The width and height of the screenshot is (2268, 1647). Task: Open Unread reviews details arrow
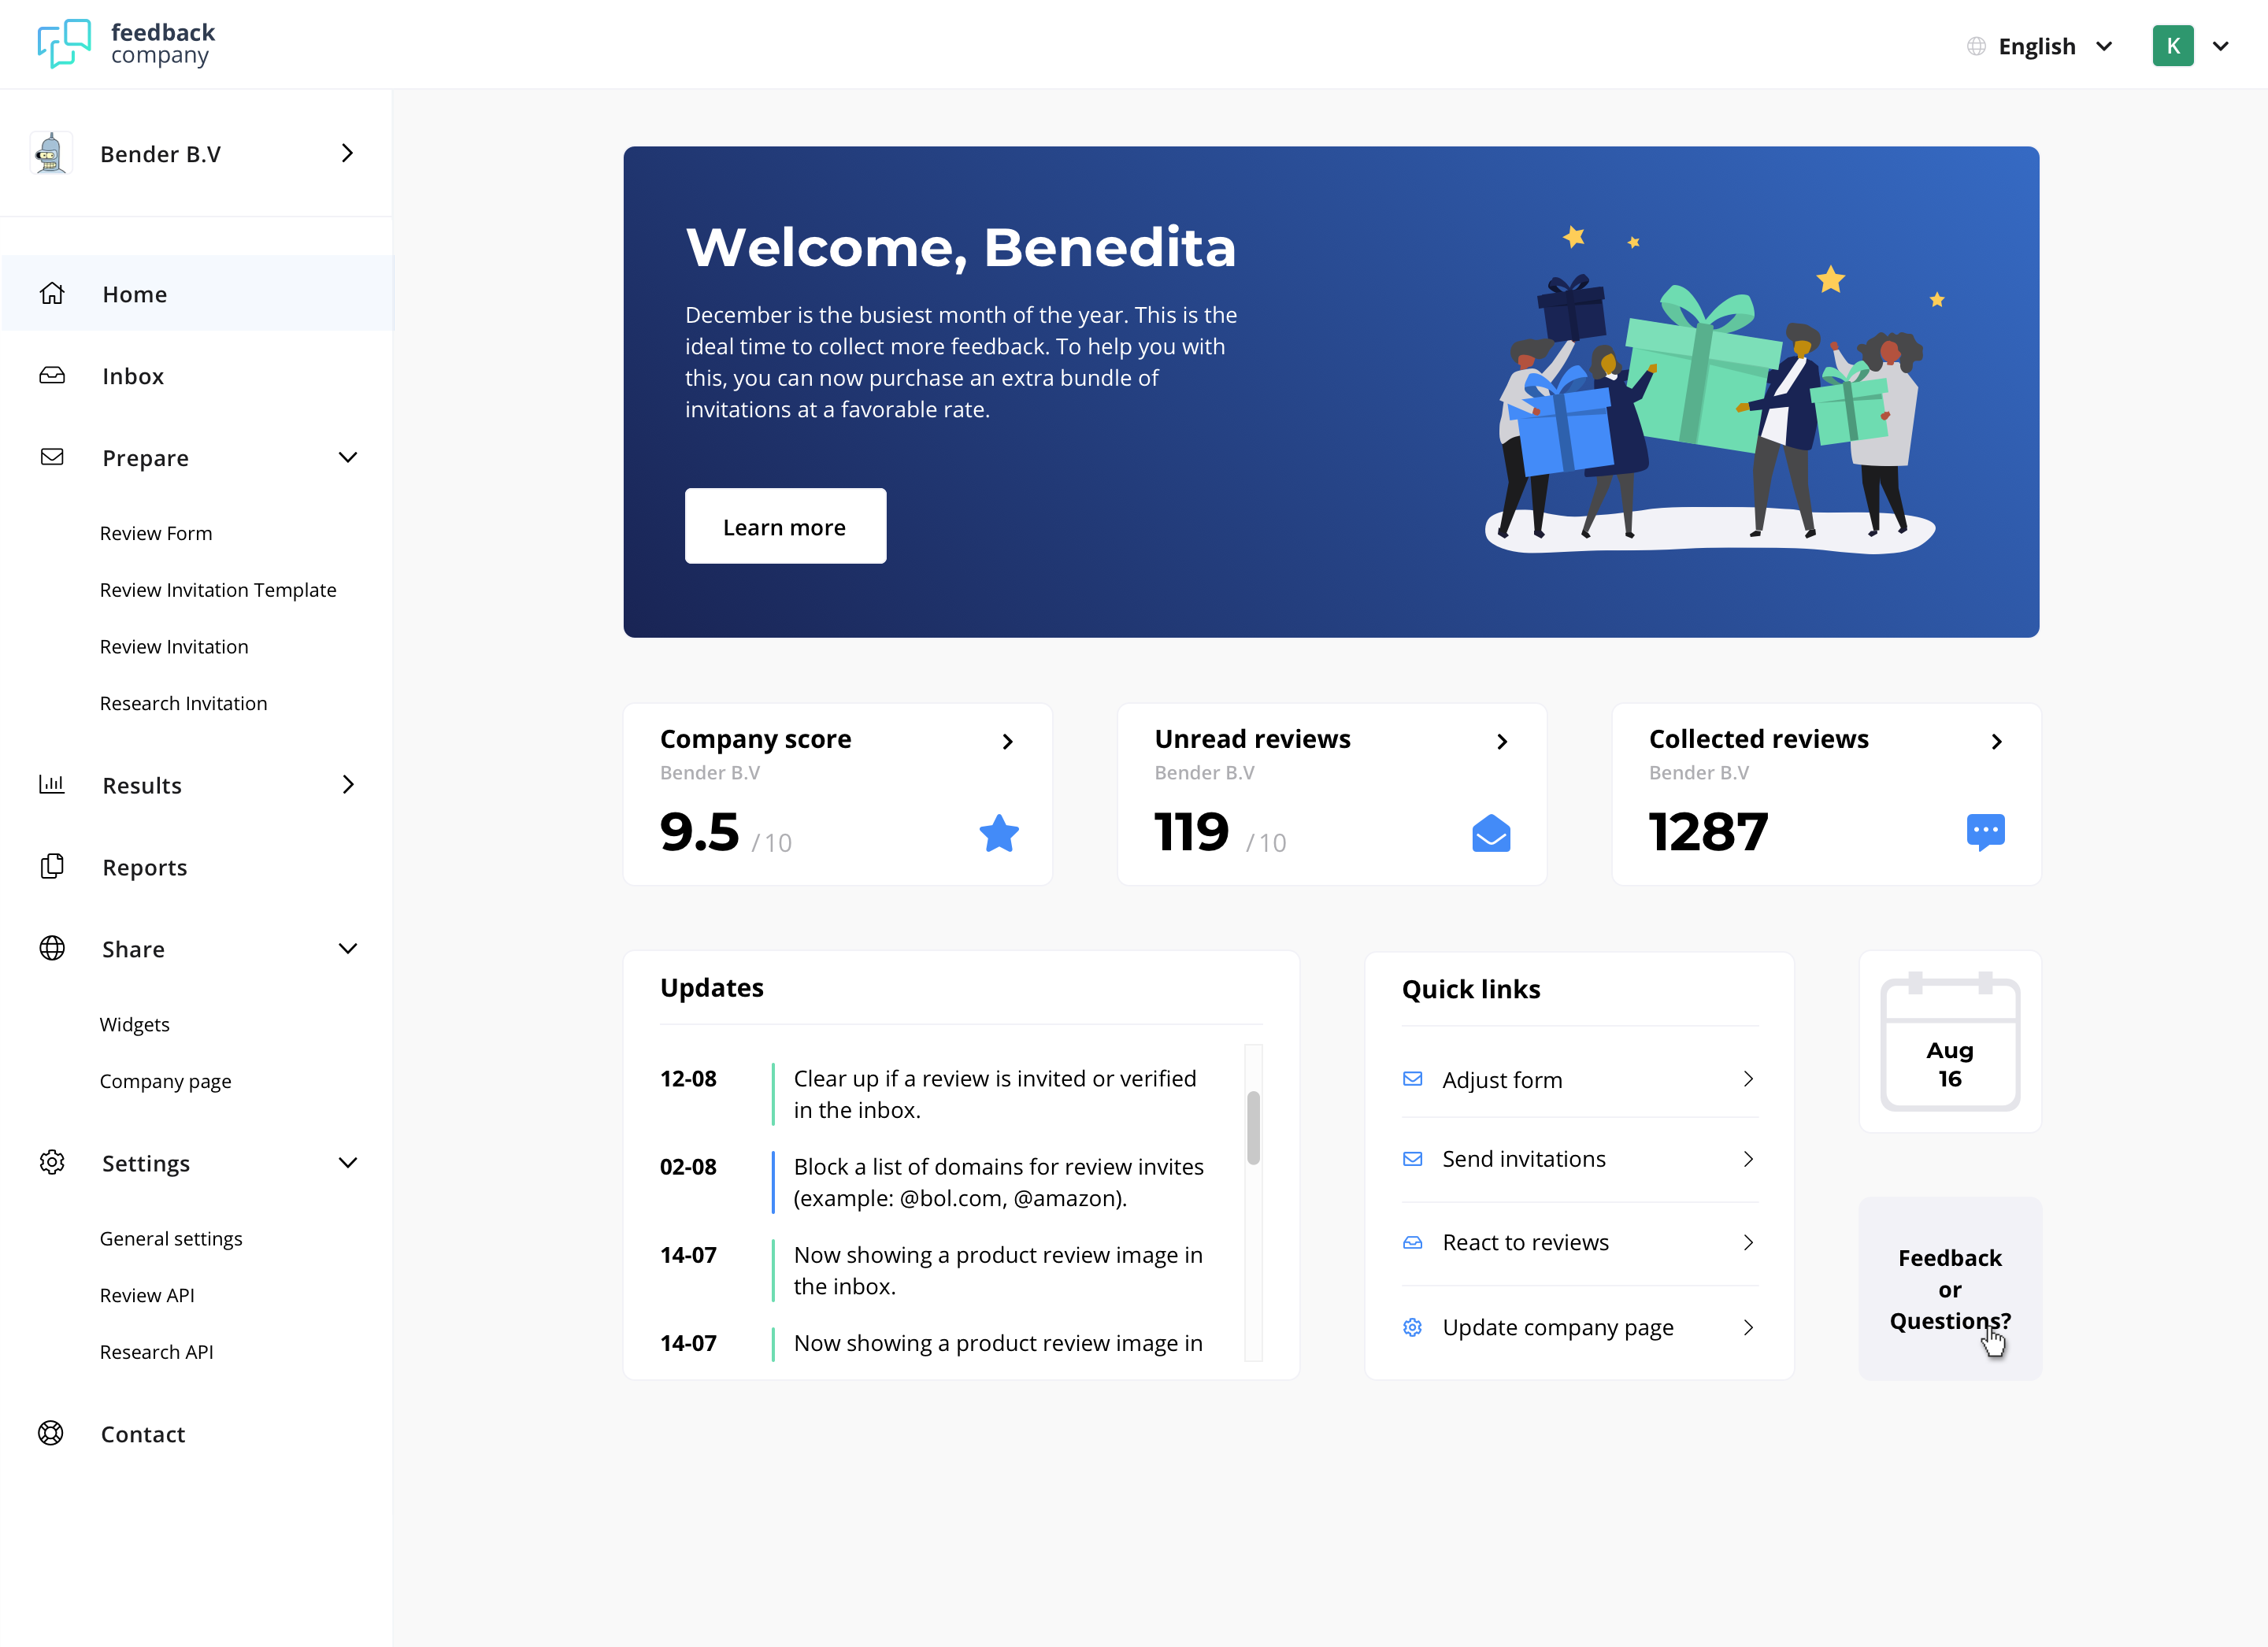pos(1502,741)
